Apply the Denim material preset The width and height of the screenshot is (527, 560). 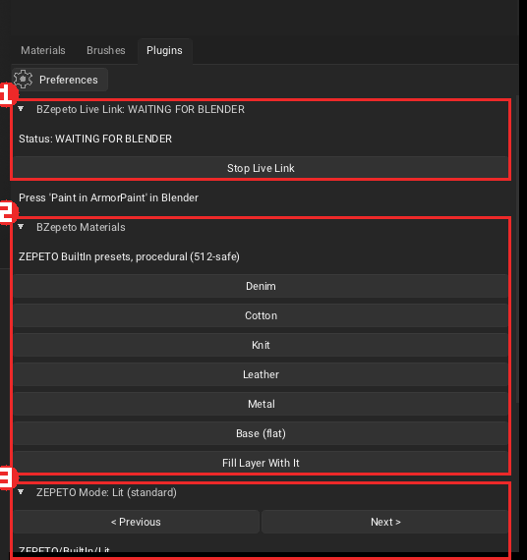pyautogui.click(x=261, y=286)
